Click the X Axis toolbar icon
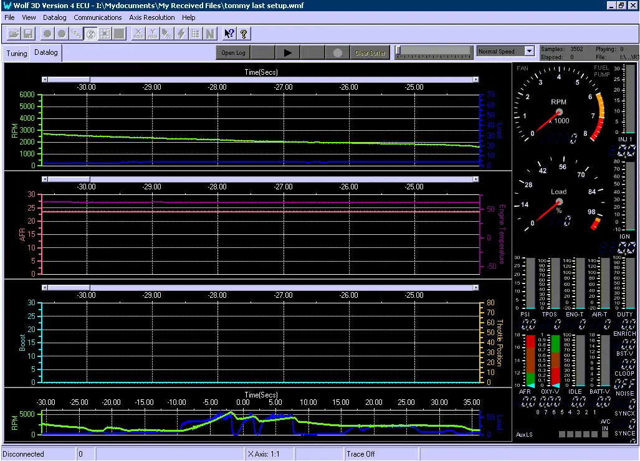Screen dimensions: 640x461 point(138,34)
